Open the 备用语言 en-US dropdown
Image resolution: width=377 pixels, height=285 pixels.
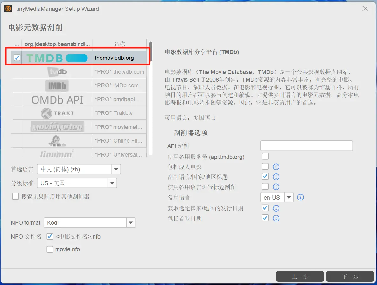289,197
